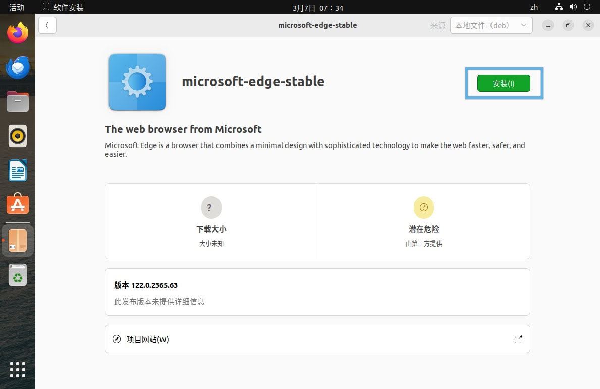Open LibreOffice Writer from the dock
The image size is (600, 389).
tap(18, 170)
